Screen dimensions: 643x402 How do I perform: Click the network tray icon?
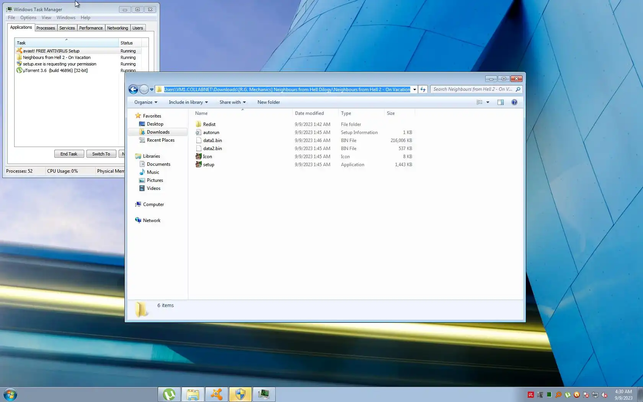595,395
